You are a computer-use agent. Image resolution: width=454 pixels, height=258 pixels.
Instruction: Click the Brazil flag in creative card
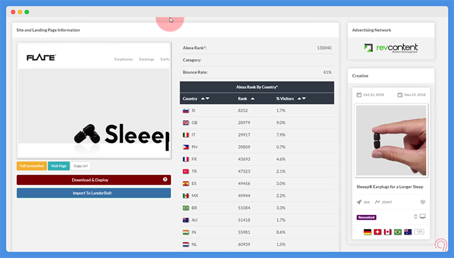click(x=398, y=232)
